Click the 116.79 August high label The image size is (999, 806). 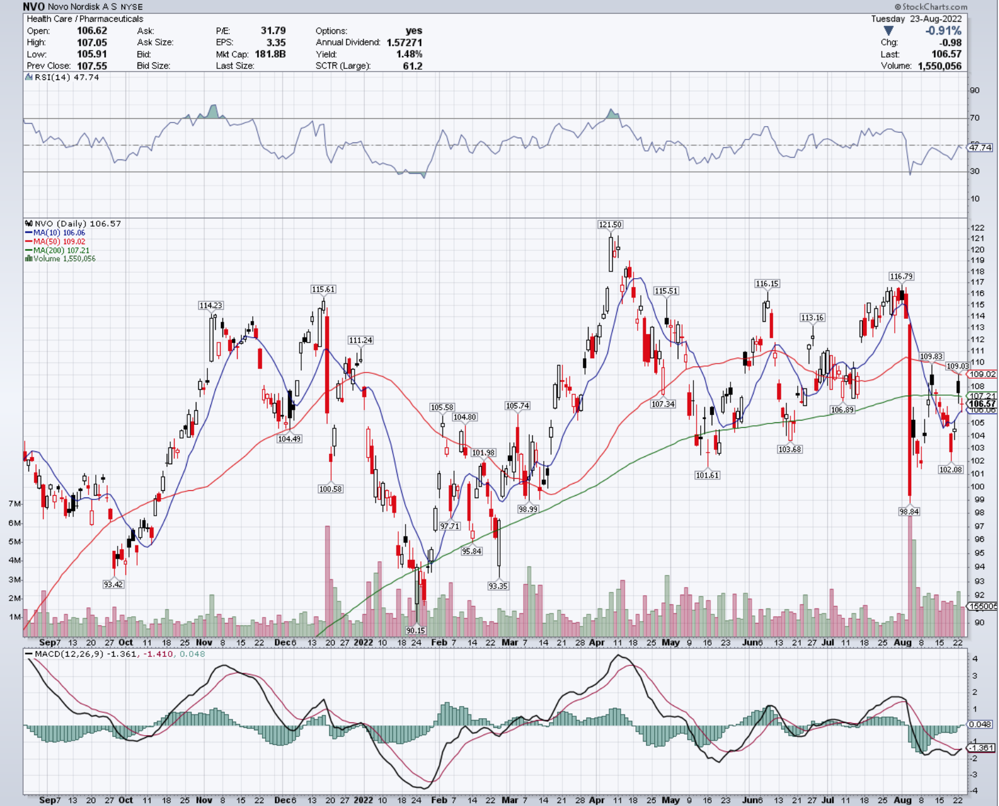point(901,276)
